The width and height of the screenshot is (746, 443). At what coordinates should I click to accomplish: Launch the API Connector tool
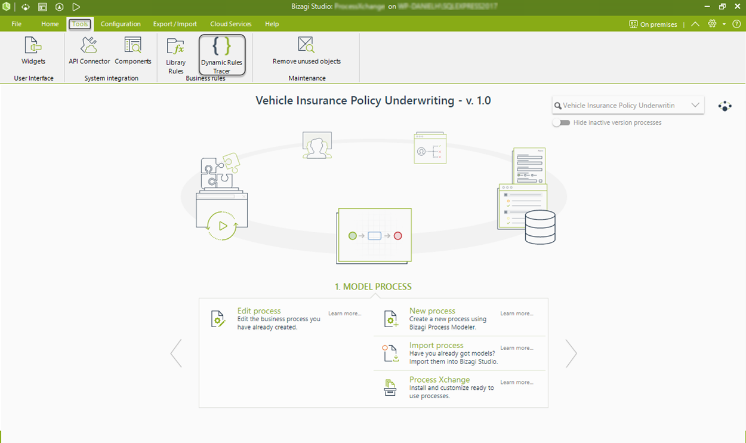90,51
